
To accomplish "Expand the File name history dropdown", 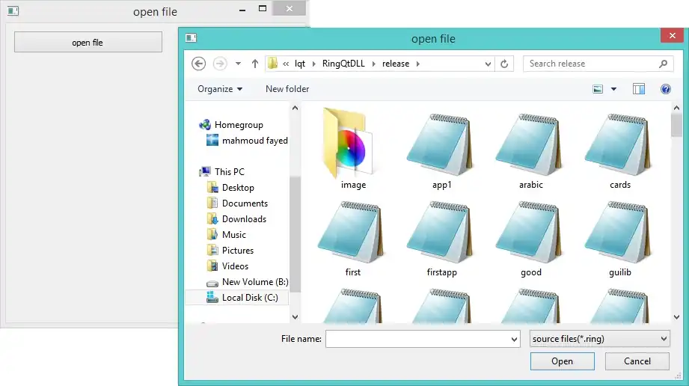I will 513,340.
